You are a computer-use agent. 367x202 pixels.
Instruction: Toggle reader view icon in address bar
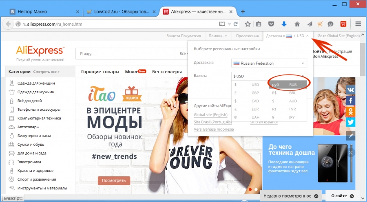point(222,24)
